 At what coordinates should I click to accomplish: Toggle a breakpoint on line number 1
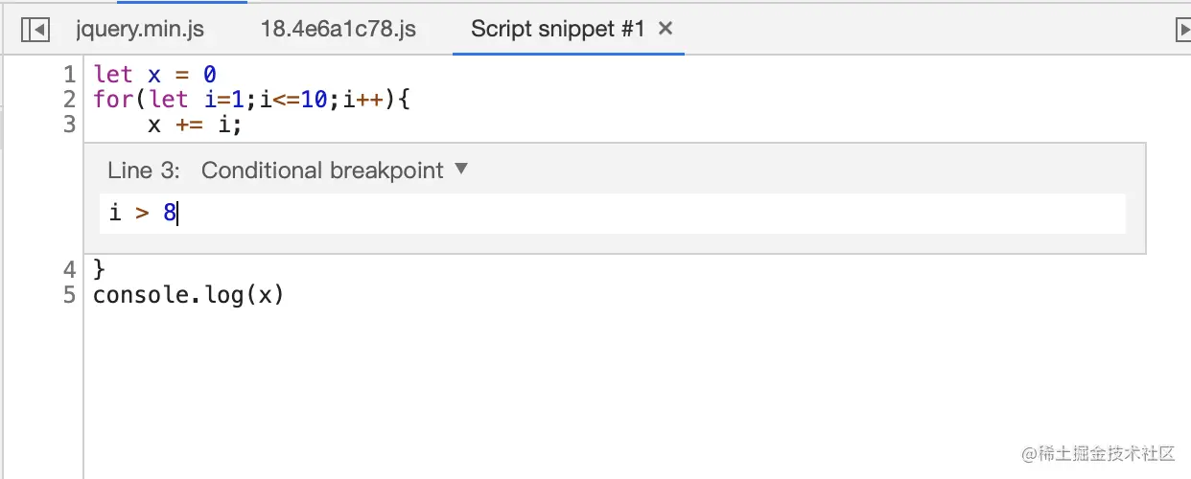coord(68,75)
